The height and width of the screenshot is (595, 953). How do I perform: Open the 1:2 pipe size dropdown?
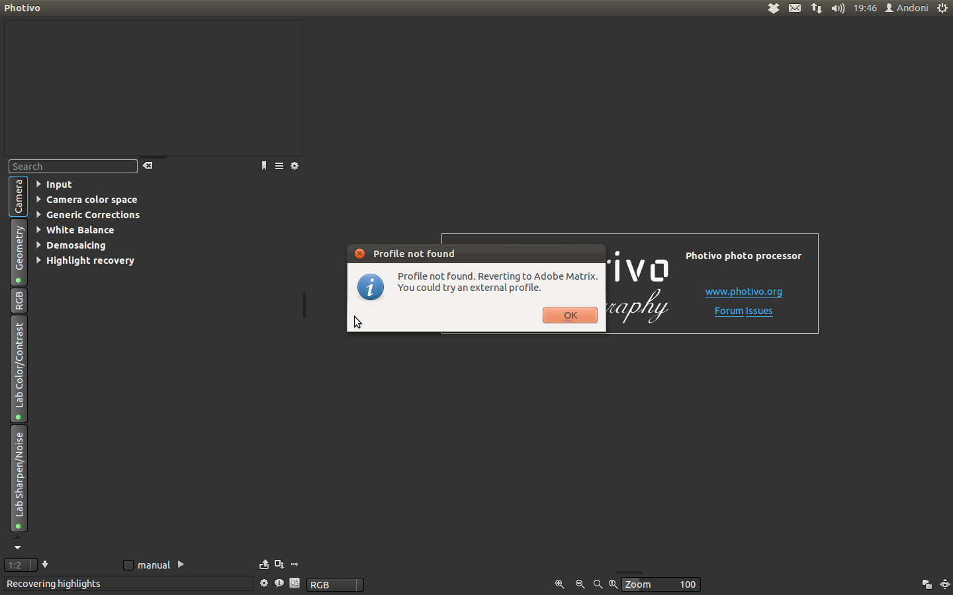click(x=21, y=565)
